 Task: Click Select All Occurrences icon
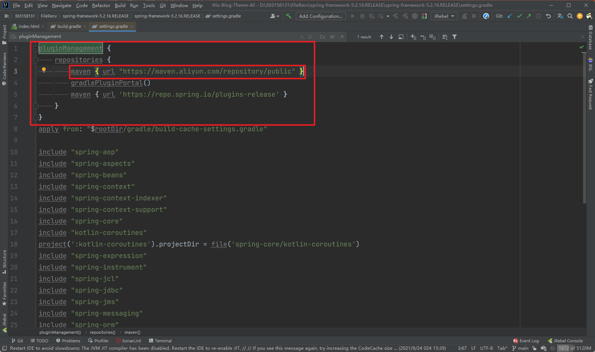tap(433, 37)
